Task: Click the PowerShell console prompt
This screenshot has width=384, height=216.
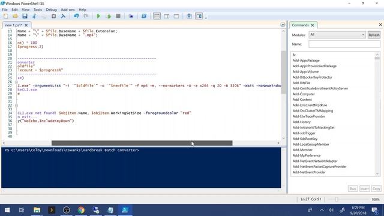Action: pyautogui.click(x=72, y=150)
